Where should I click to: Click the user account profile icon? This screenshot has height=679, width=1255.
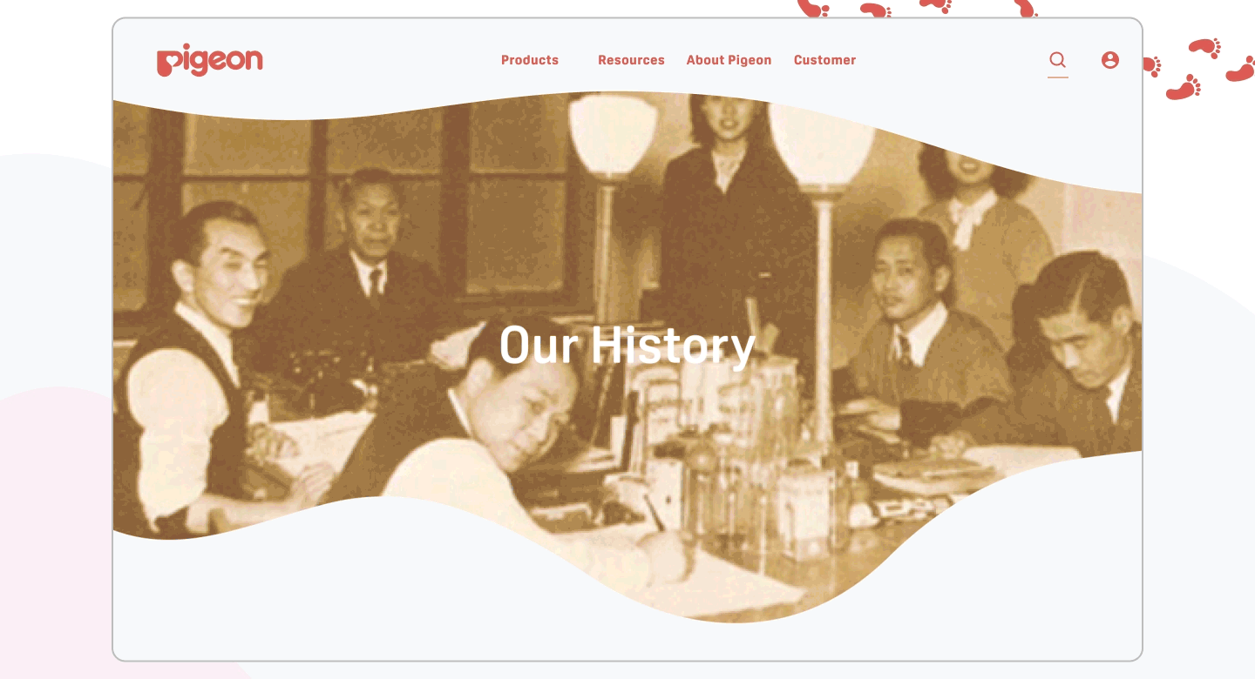pos(1109,60)
